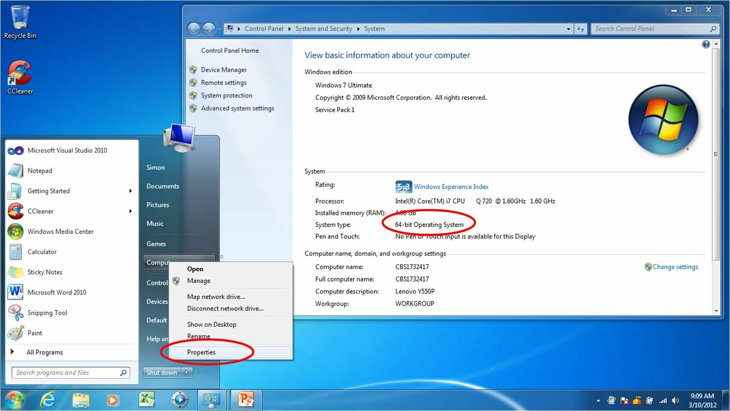
Task: Open Internet Explorer from the taskbar
Action: pos(48,400)
